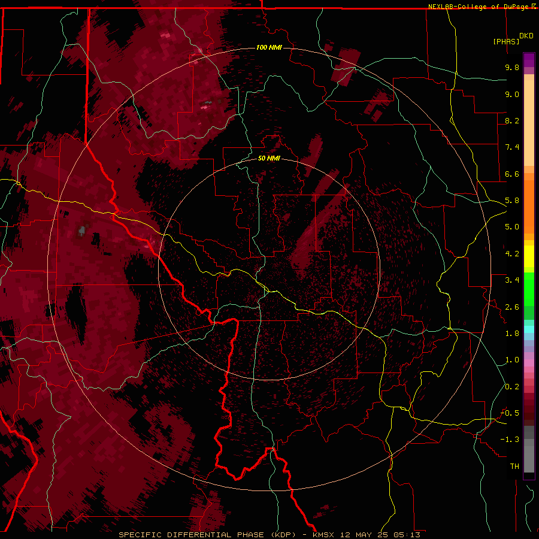Click the 100 NMI range ring label
539x539 pixels.
pyautogui.click(x=269, y=47)
